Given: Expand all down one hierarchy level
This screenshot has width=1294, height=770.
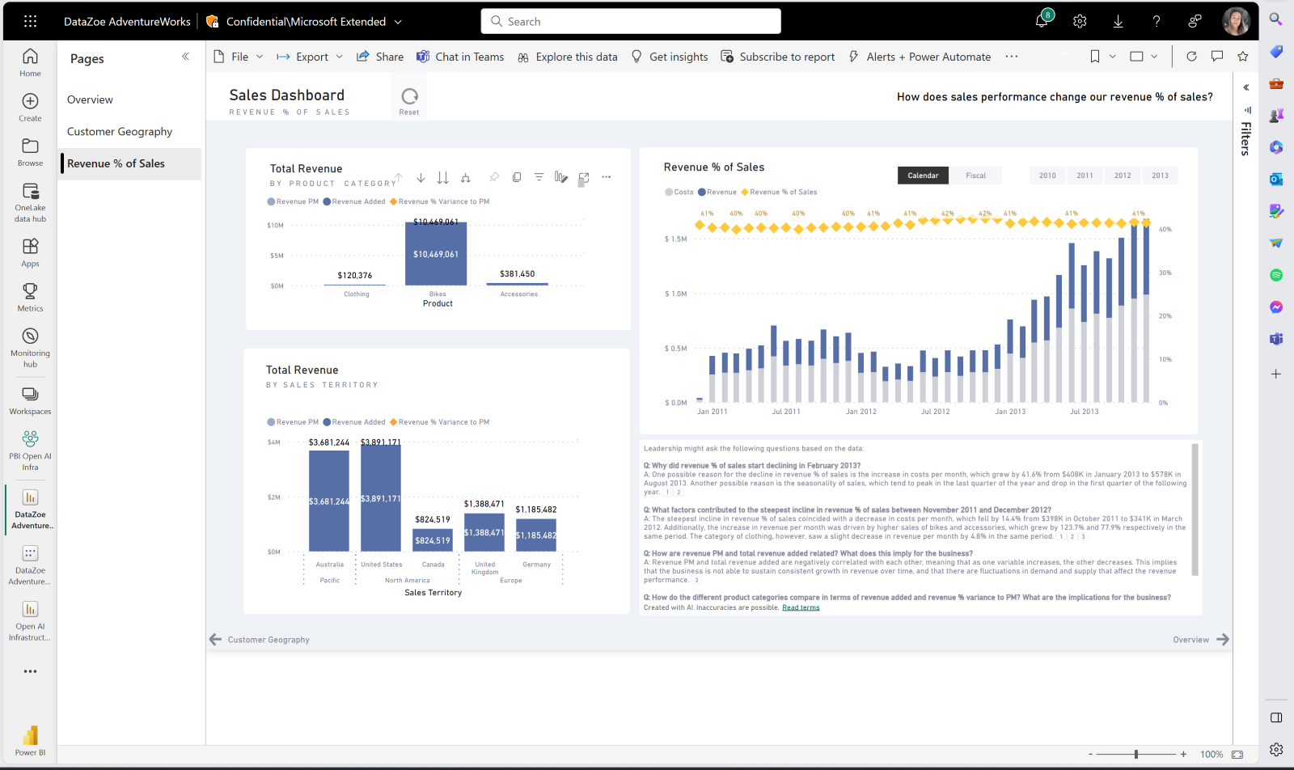Looking at the screenshot, I should [466, 177].
